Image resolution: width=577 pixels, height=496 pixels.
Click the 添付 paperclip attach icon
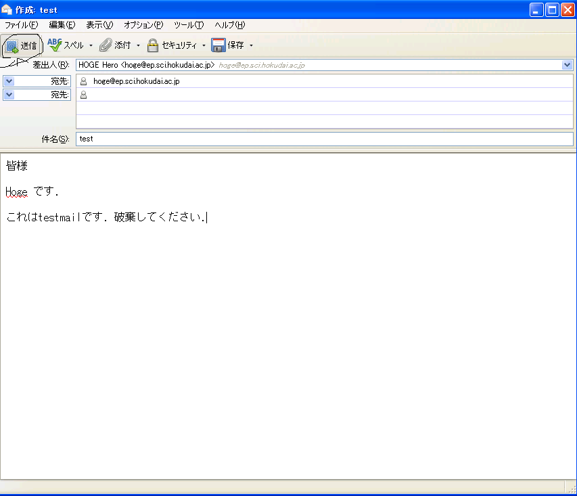pyautogui.click(x=106, y=45)
